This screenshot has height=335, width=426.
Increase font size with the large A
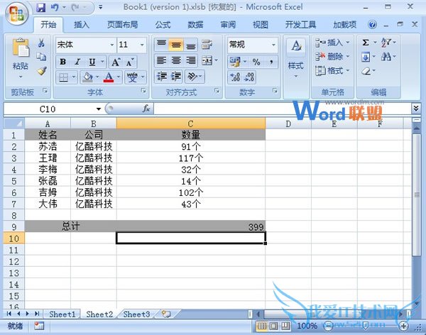[x=116, y=62]
